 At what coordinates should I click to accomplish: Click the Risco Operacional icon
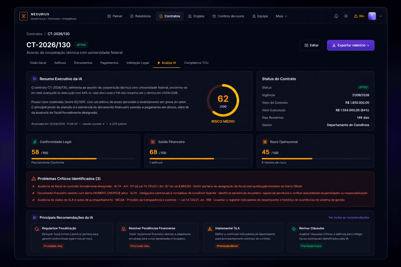click(265, 142)
